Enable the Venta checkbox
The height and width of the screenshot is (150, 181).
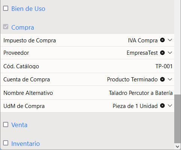point(6,124)
